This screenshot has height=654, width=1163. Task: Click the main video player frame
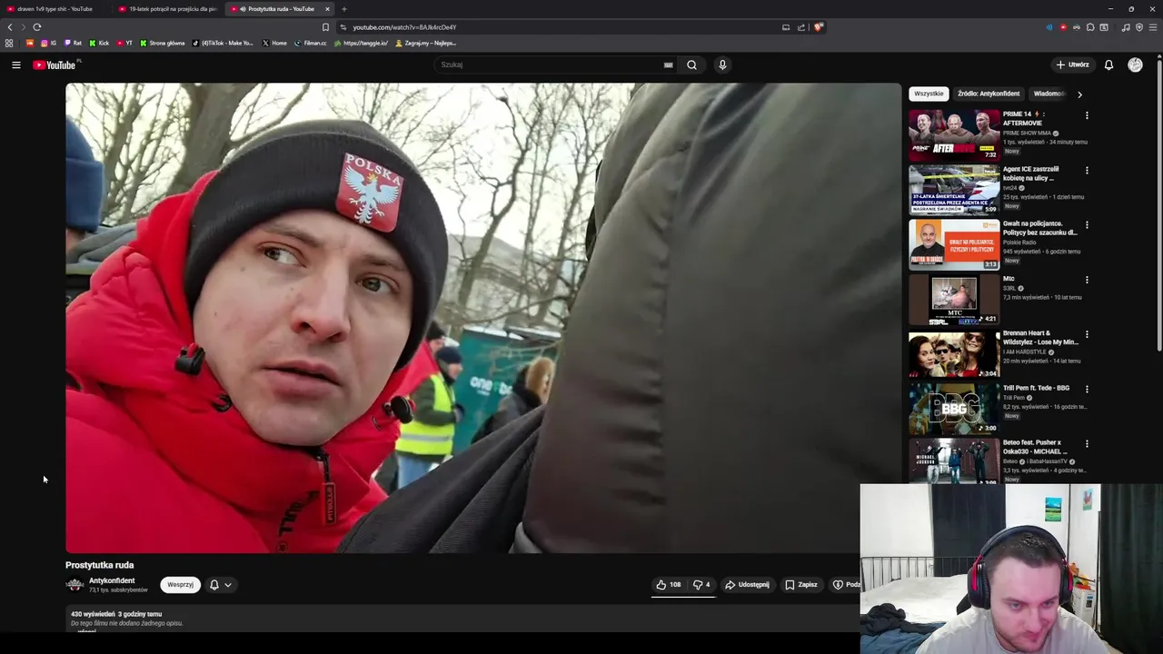(x=483, y=318)
